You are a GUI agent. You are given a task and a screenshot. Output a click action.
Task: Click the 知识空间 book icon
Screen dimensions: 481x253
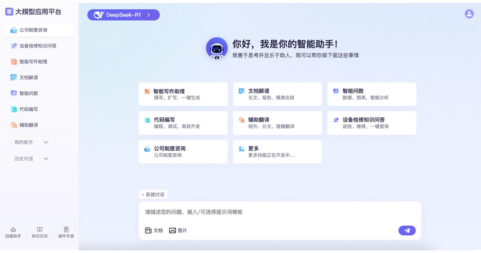[40, 229]
